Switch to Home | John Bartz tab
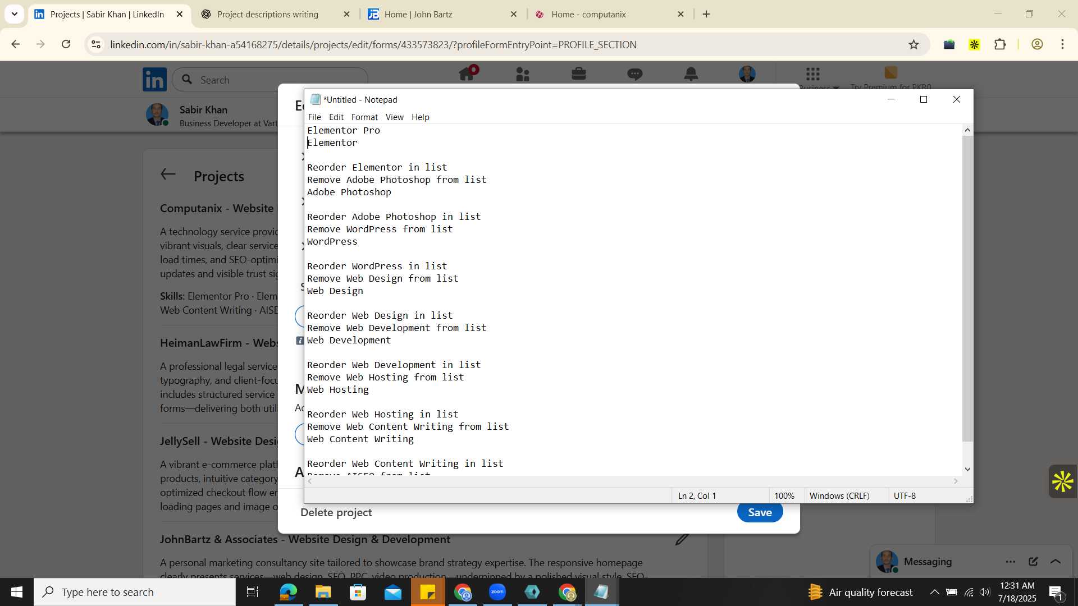Screen dimensions: 1078x606 (418, 15)
